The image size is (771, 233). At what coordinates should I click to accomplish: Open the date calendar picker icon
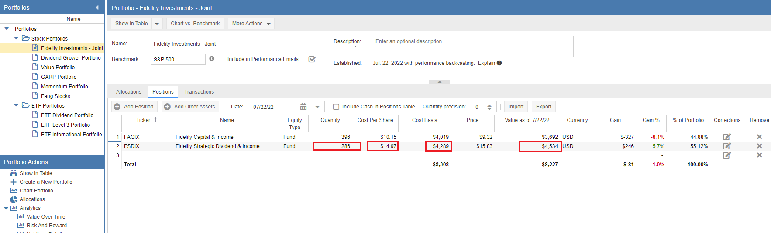tap(303, 107)
